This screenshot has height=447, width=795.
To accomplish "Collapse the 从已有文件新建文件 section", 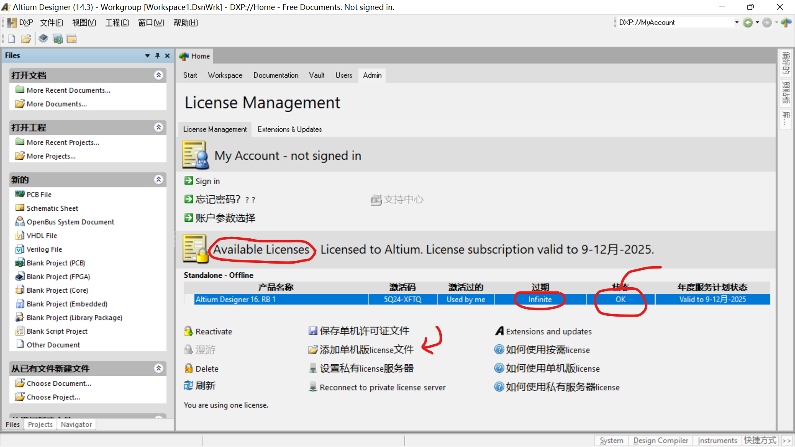I will coord(159,368).
